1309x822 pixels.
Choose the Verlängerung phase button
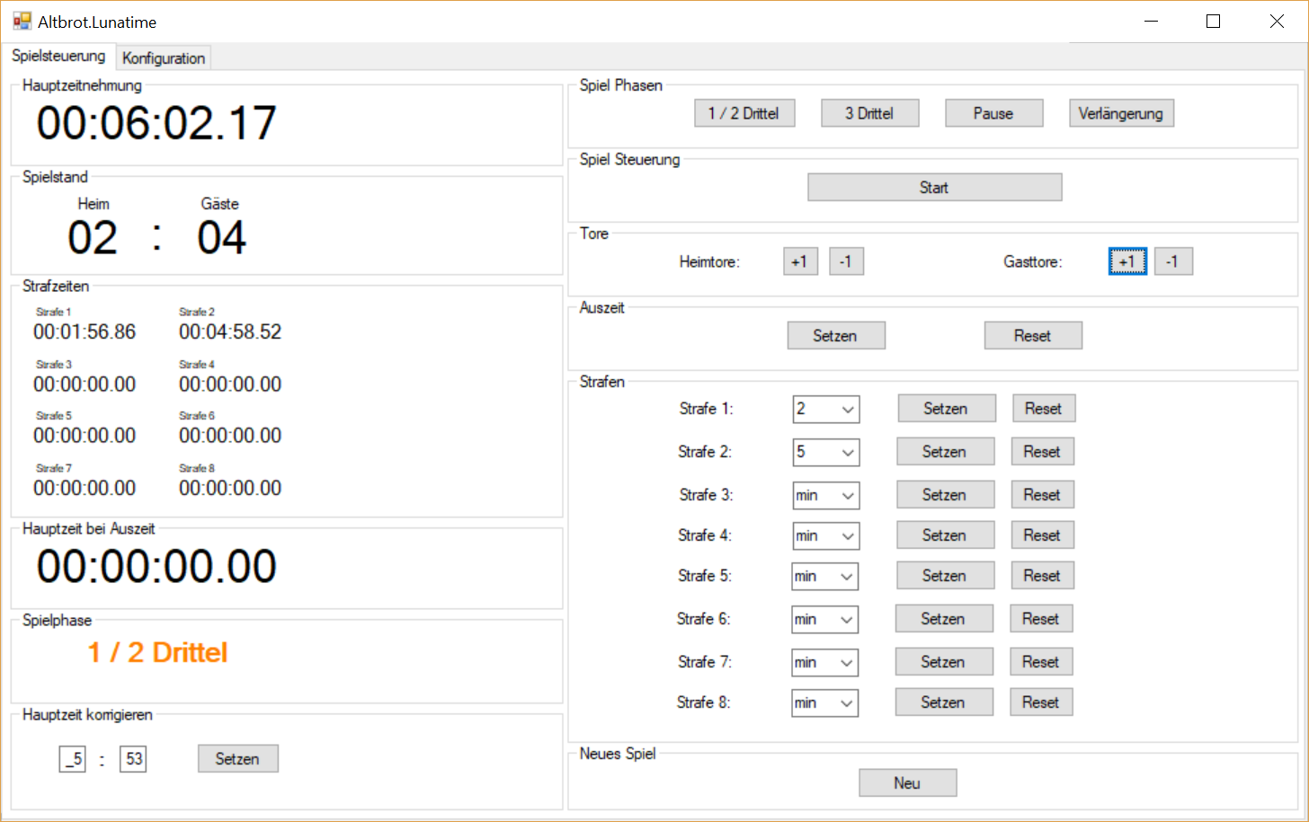[x=1120, y=113]
